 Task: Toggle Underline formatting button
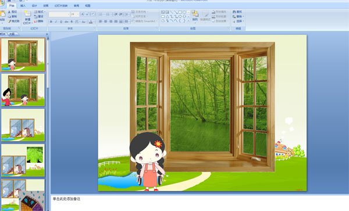coord(61,22)
